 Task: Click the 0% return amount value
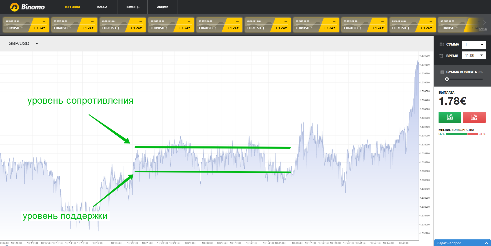[x=480, y=72]
